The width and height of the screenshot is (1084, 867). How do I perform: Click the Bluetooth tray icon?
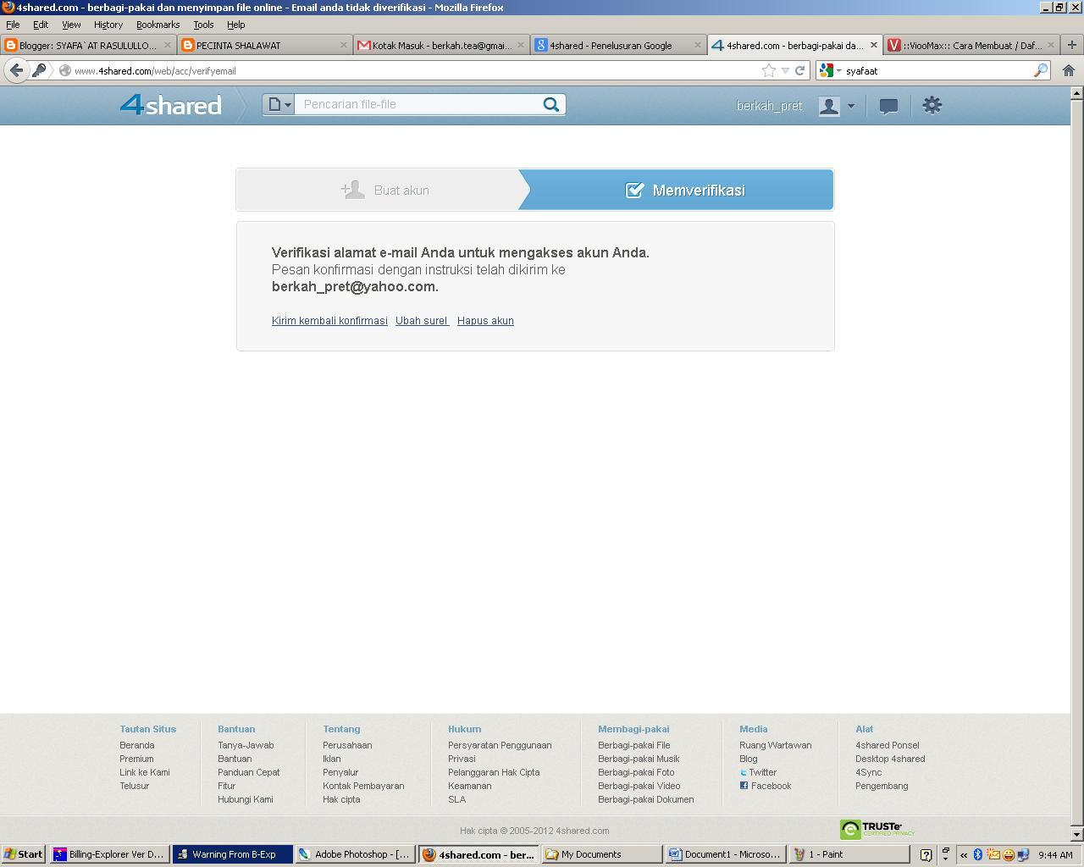click(x=977, y=854)
